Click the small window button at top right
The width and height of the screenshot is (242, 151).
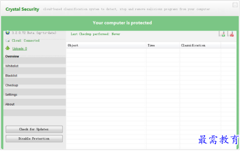pos(235,5)
